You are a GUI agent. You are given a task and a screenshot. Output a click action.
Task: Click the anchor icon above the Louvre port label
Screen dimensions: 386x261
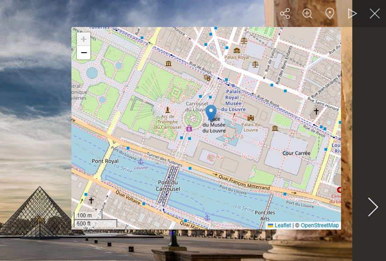141,162
